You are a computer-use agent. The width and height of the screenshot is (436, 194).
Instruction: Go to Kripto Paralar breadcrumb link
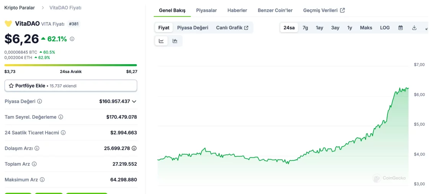(20, 8)
